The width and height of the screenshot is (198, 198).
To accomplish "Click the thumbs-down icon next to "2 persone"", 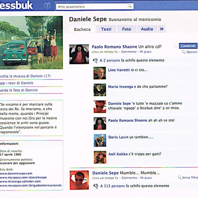I will click(x=95, y=61).
